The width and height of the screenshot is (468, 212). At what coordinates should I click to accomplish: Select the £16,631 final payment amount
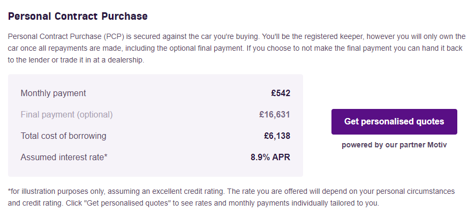[x=275, y=115]
